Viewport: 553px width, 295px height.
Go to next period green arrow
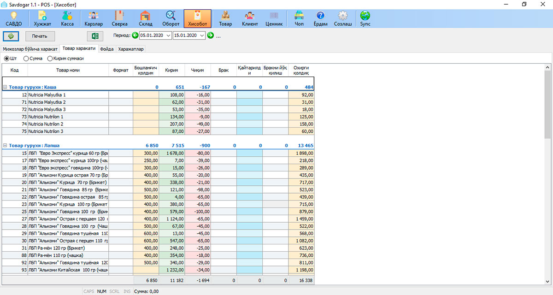211,35
